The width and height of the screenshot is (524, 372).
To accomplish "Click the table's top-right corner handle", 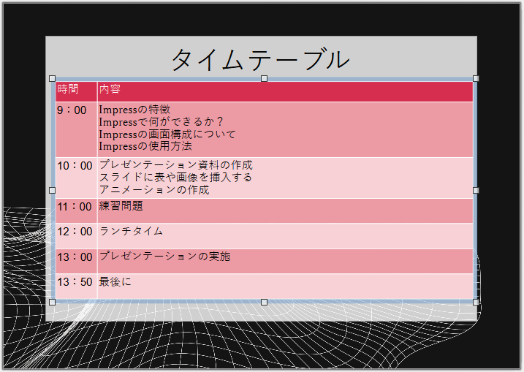I will pyautogui.click(x=476, y=78).
